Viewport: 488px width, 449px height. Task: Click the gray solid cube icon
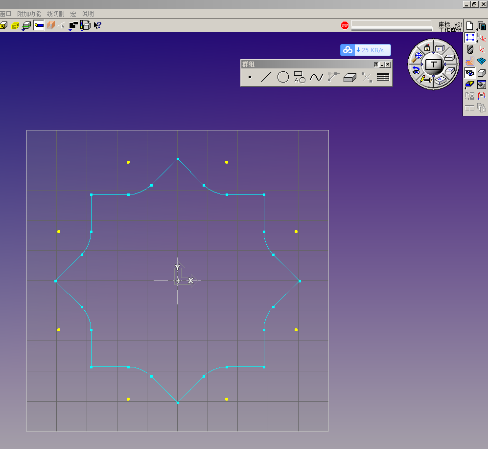[482, 73]
